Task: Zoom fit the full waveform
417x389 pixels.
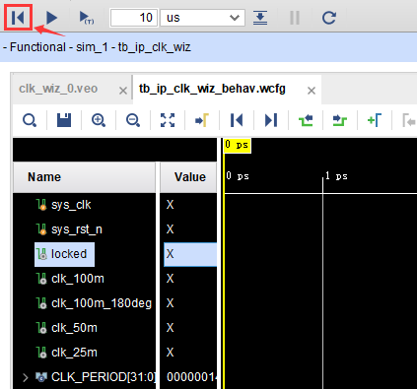Action: pos(168,120)
